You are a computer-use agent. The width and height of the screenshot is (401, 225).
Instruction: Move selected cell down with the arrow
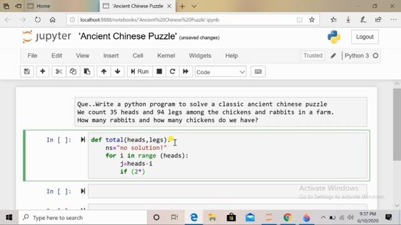pos(118,72)
